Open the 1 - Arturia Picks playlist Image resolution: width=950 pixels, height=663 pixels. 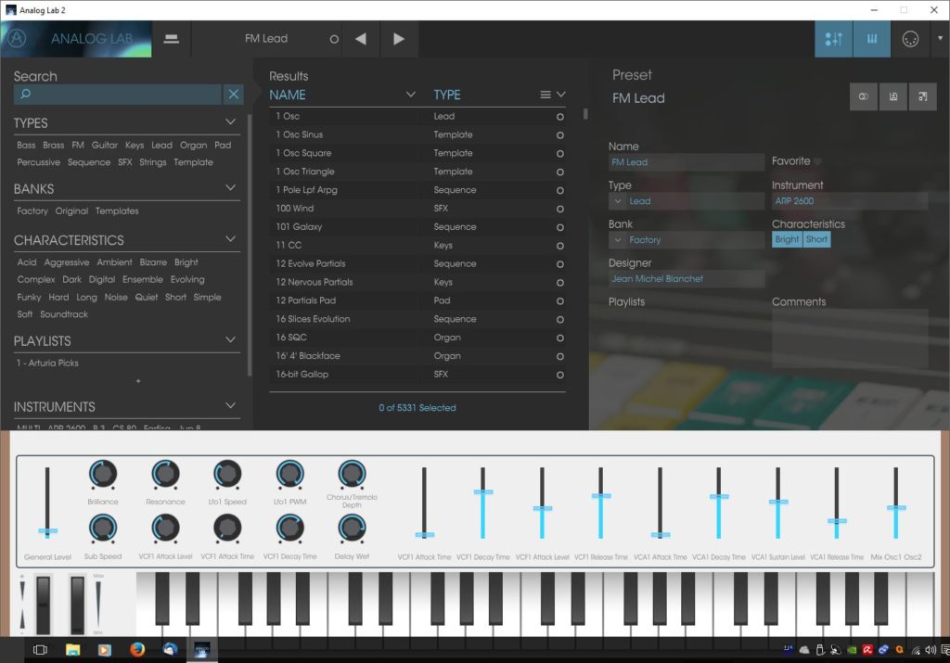(x=48, y=363)
